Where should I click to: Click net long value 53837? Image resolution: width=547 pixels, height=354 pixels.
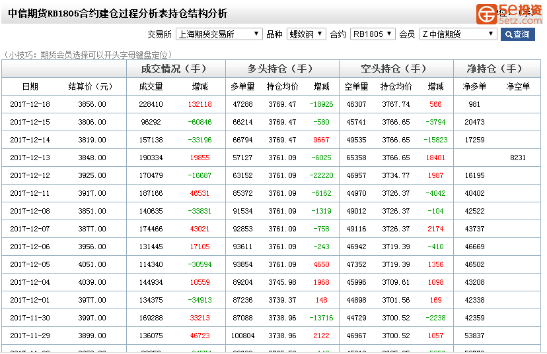pos(474,336)
